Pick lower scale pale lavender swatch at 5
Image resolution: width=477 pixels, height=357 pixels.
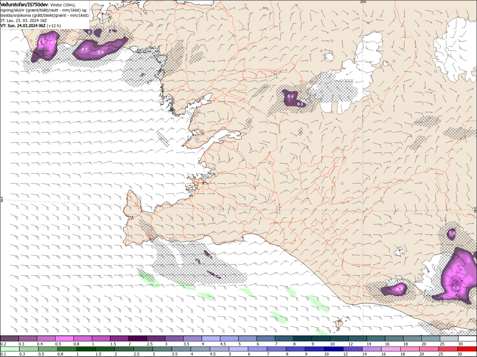pyautogui.click(x=238, y=349)
